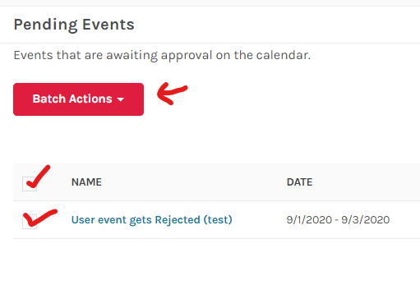
Task: Click the 9/3/2020 end date in the row
Action: (x=366, y=220)
